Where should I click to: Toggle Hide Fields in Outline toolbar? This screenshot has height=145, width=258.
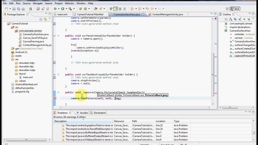[x=235, y=19]
